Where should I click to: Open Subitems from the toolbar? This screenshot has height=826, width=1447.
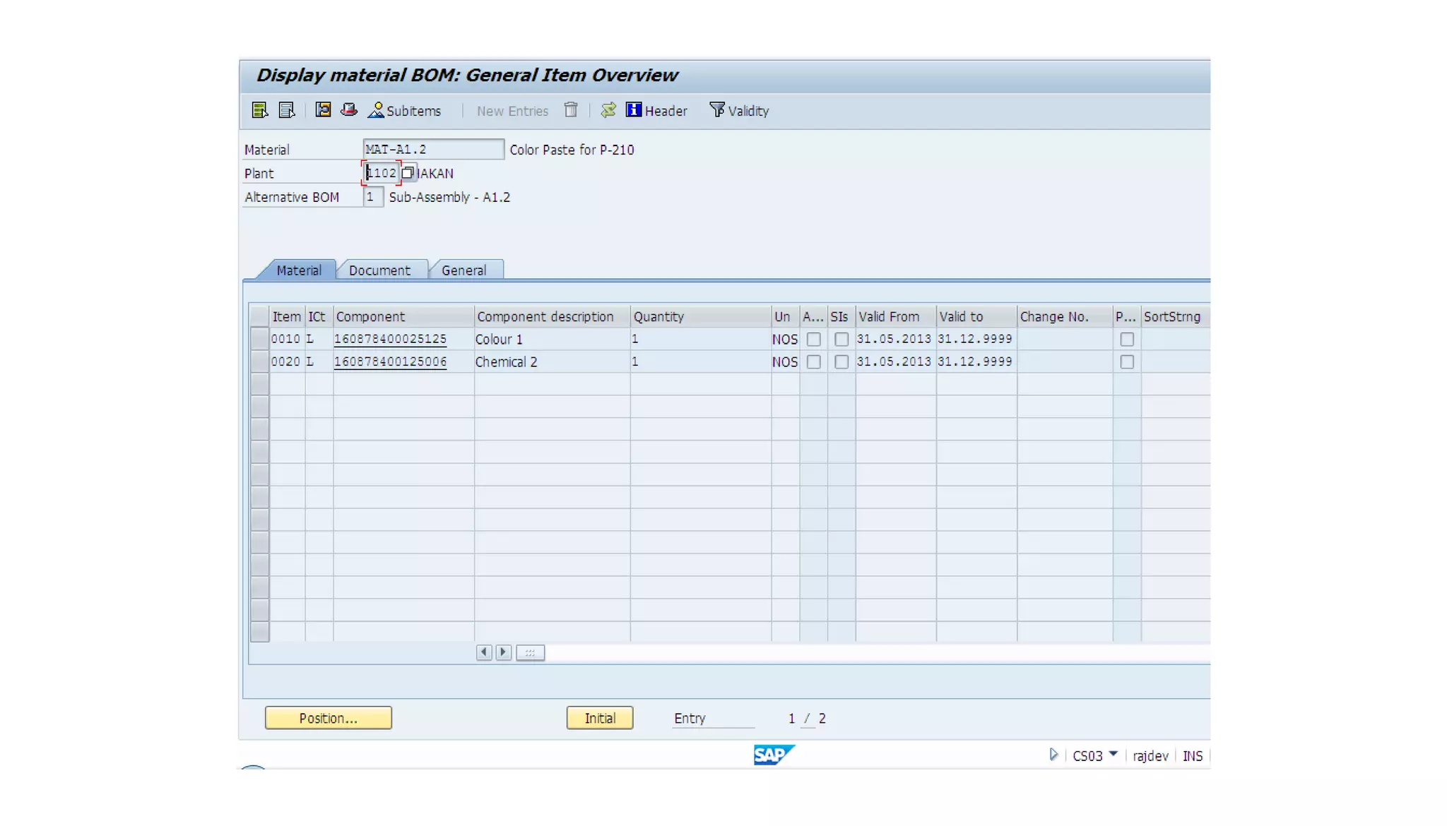click(x=405, y=110)
